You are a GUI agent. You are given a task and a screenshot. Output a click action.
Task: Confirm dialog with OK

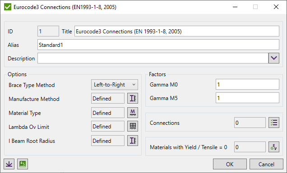(x=230, y=164)
